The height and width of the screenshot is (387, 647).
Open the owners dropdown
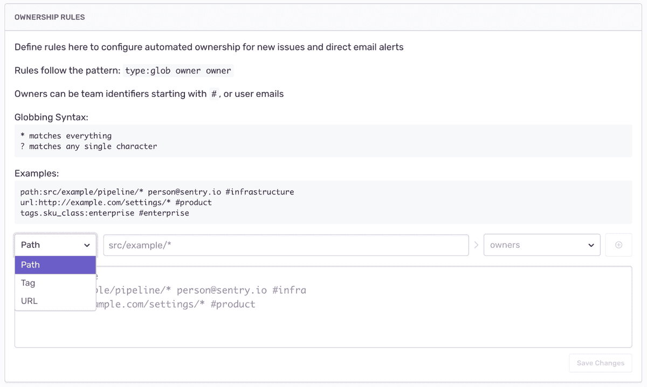(x=542, y=245)
